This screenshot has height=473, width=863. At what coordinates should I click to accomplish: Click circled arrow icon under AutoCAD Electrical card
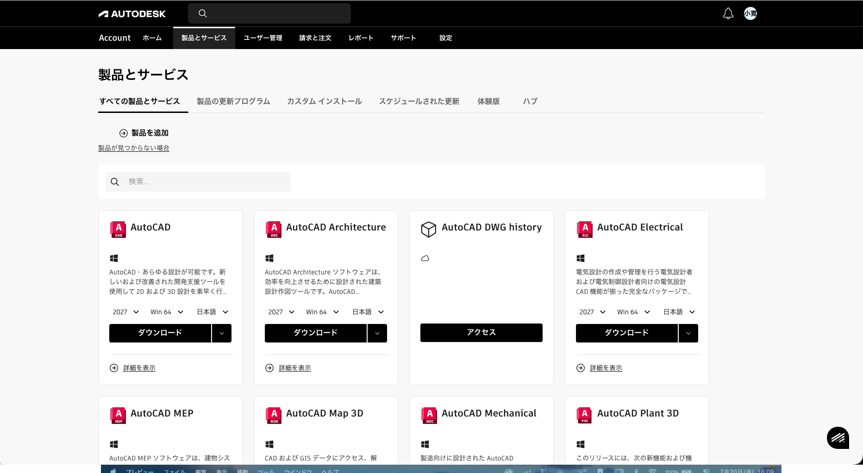[581, 368]
